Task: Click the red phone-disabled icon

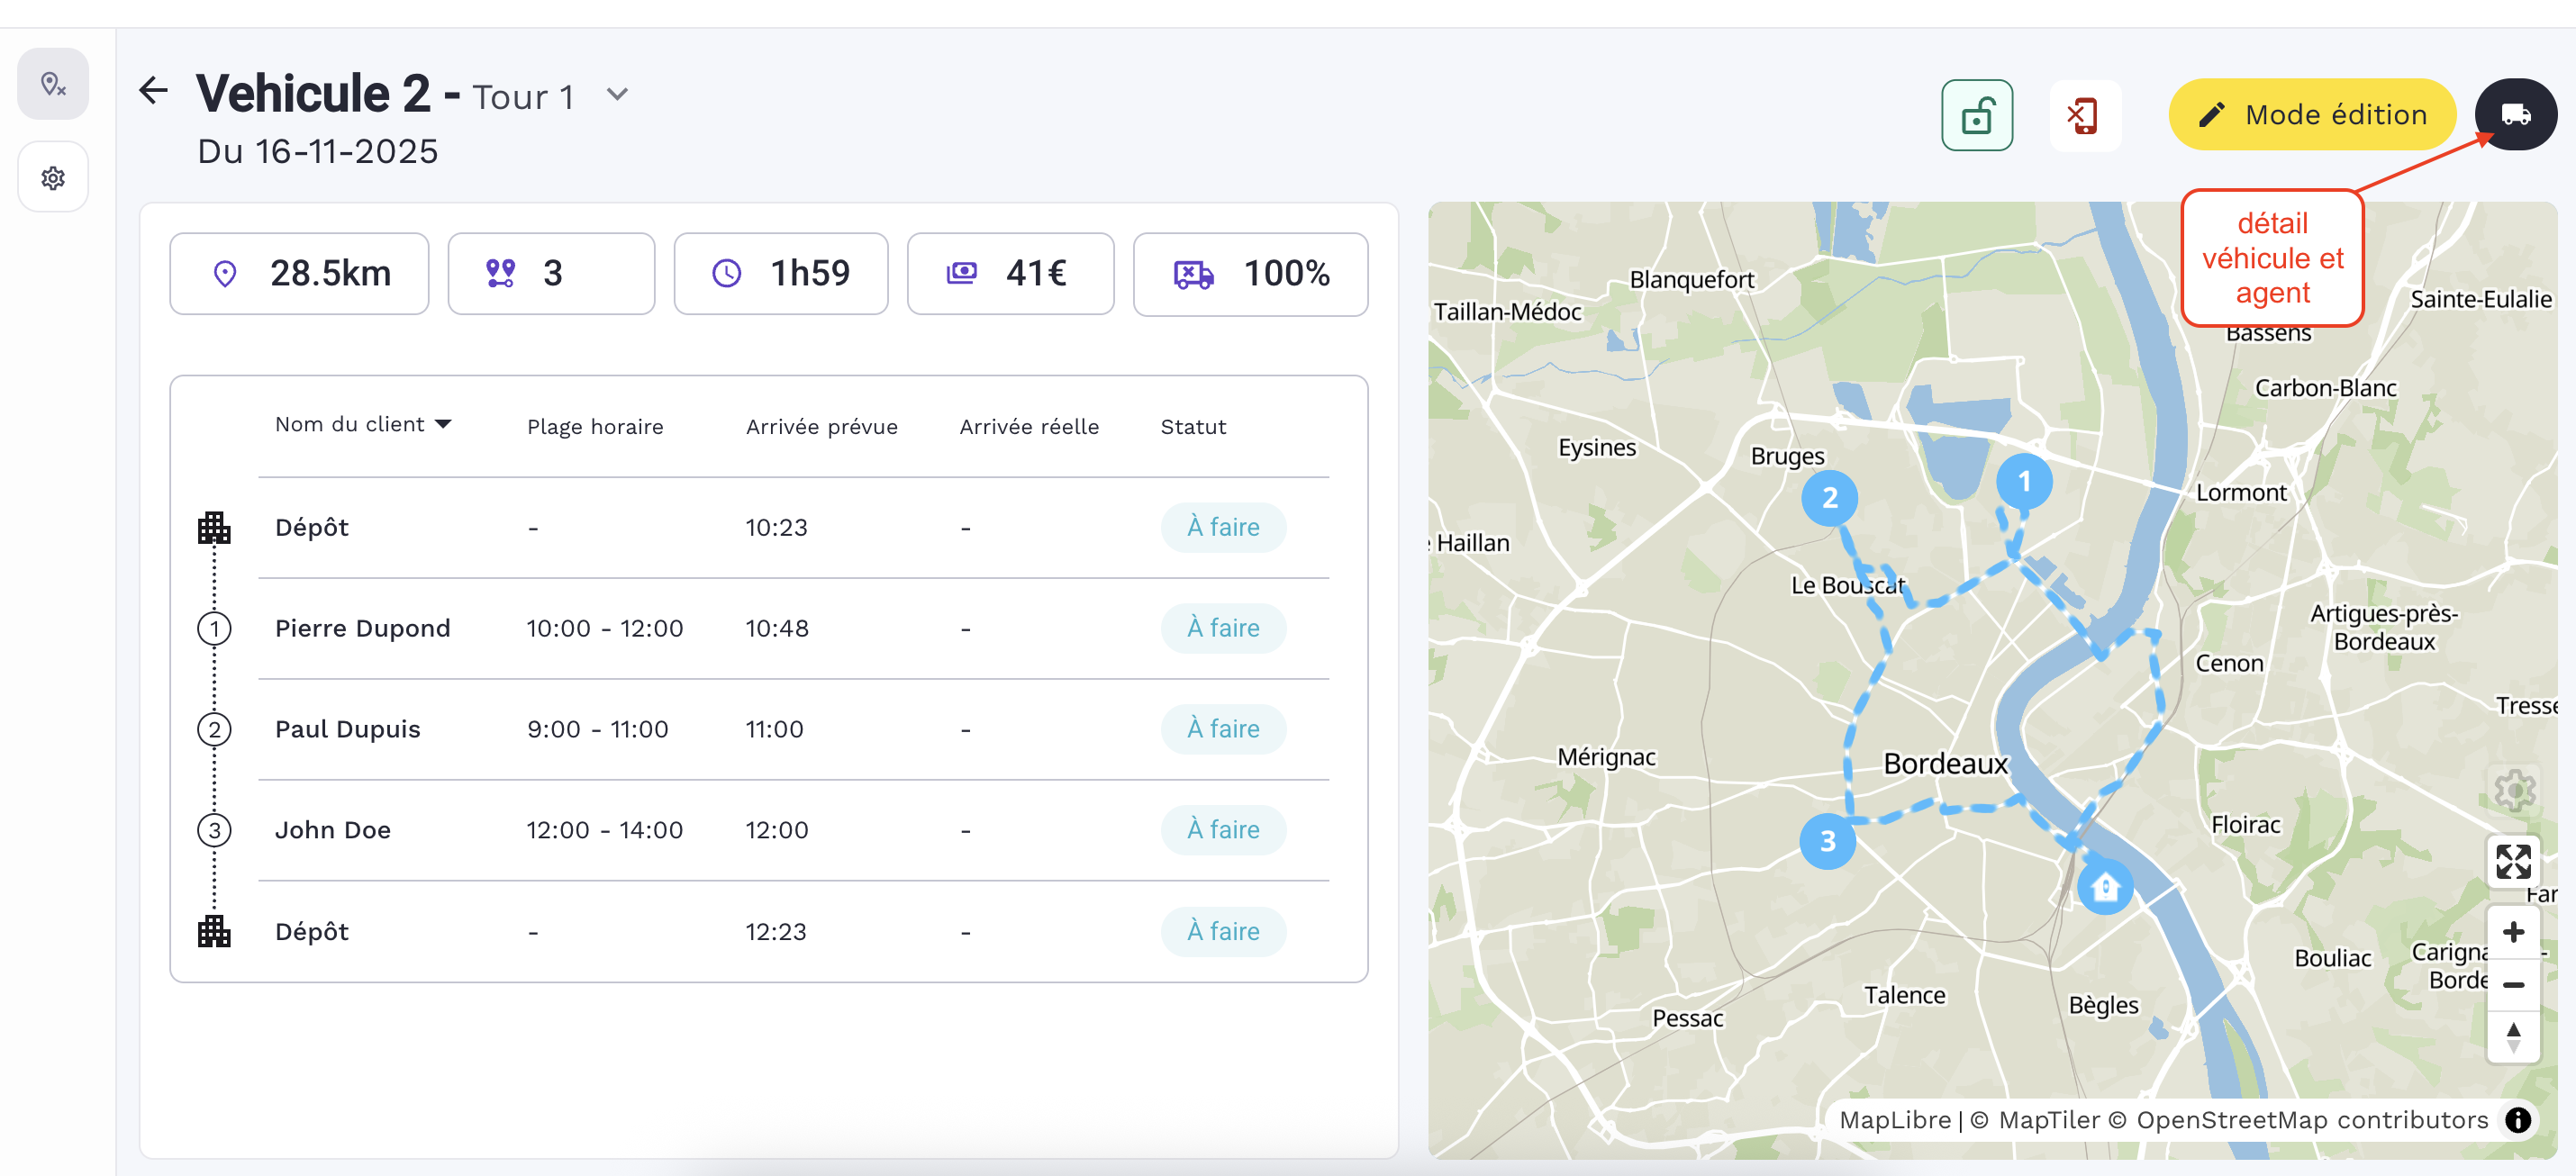Action: pyautogui.click(x=2083, y=116)
